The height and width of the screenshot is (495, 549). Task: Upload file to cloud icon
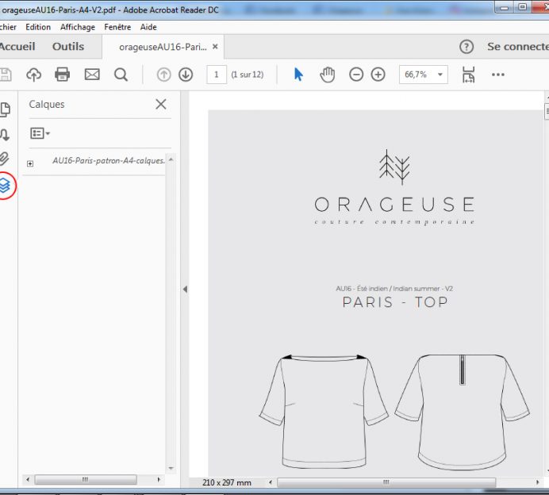click(33, 75)
